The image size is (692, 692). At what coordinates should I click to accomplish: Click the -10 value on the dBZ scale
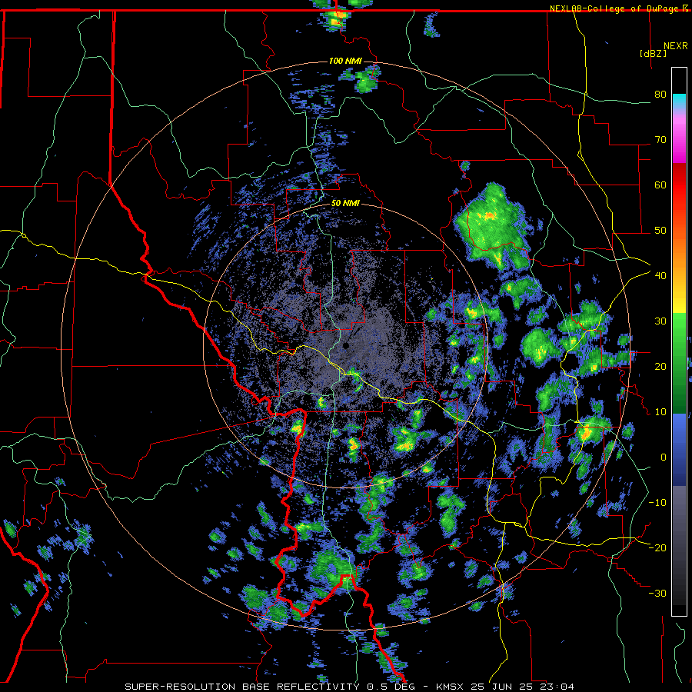(x=657, y=502)
